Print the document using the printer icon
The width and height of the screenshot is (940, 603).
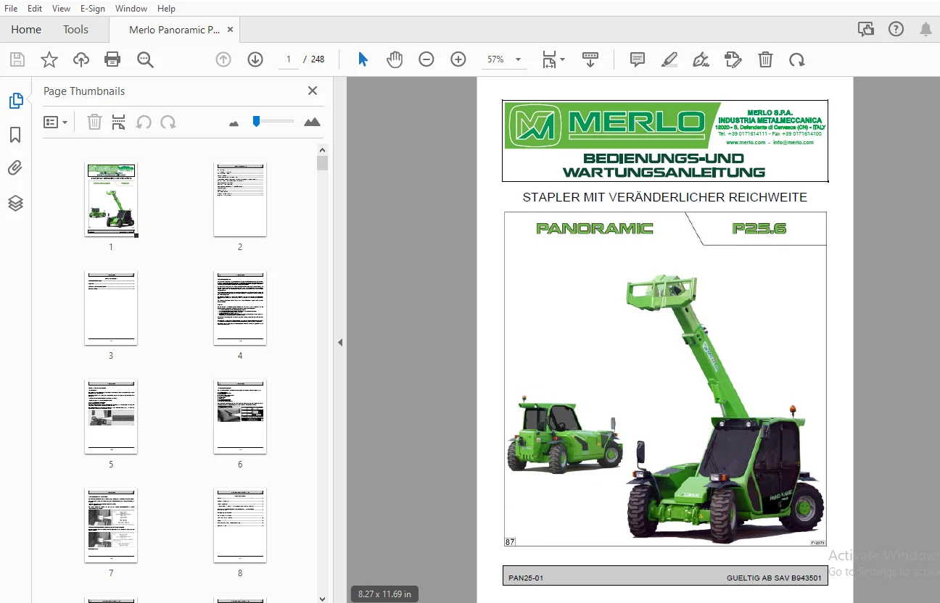point(112,59)
